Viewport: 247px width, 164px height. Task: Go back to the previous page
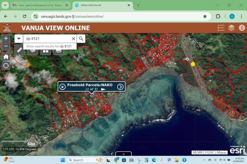point(6,16)
